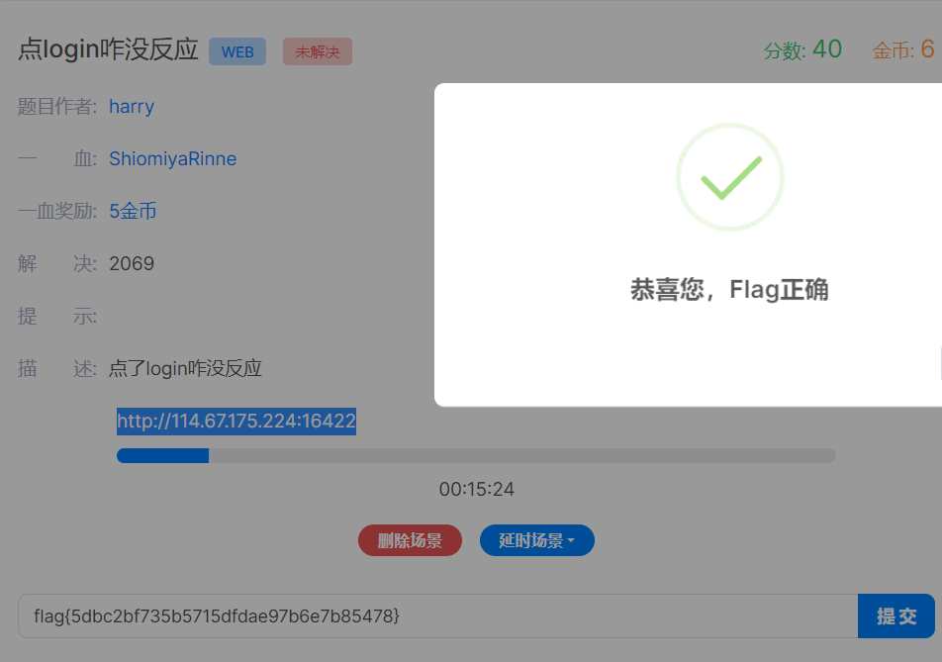Click the solved count 2069
Image resolution: width=942 pixels, height=662 pixels.
(132, 263)
